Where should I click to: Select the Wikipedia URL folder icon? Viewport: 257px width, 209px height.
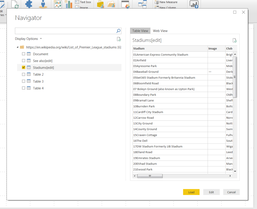[x=22, y=47]
